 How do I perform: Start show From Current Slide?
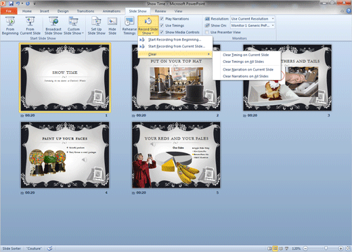(x=30, y=26)
